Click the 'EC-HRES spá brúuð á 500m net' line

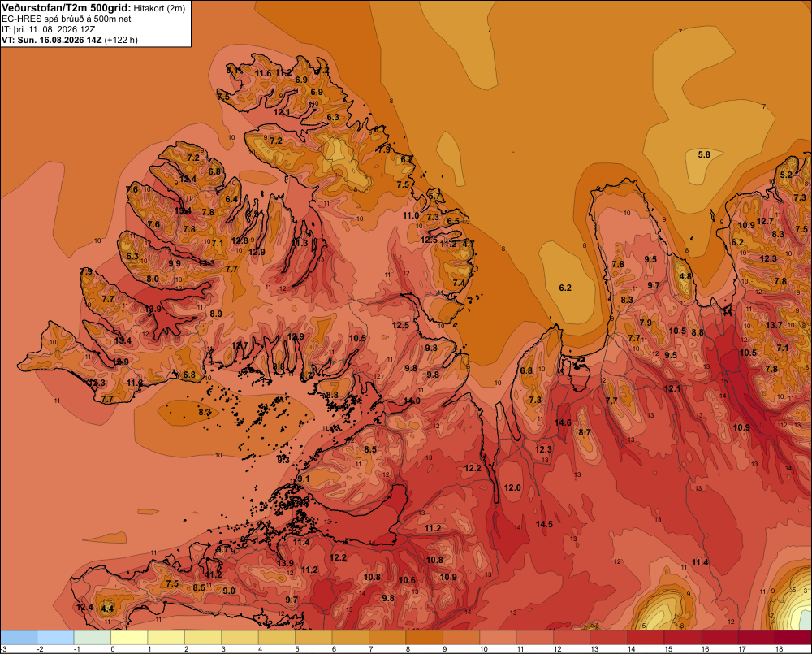point(67,19)
